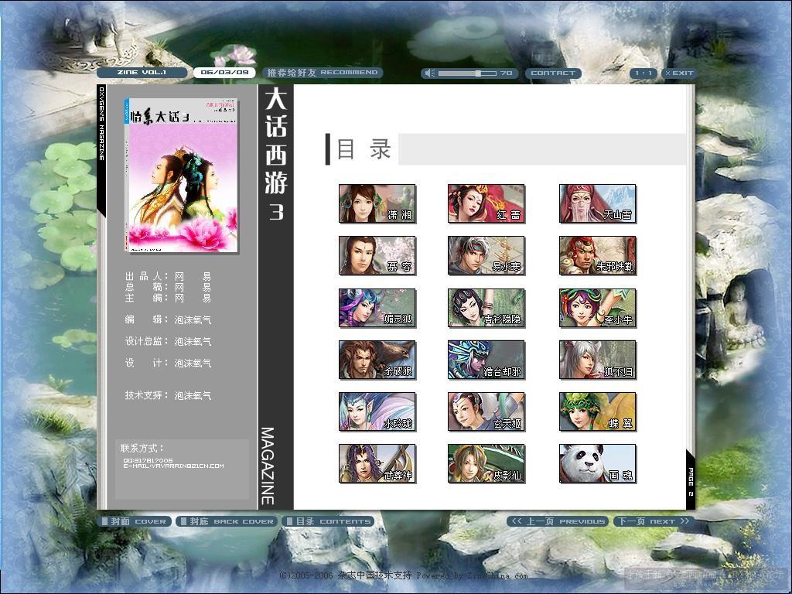The height and width of the screenshot is (594, 792).
Task: Click the PAGE 2 corner tab
Action: coord(691,480)
